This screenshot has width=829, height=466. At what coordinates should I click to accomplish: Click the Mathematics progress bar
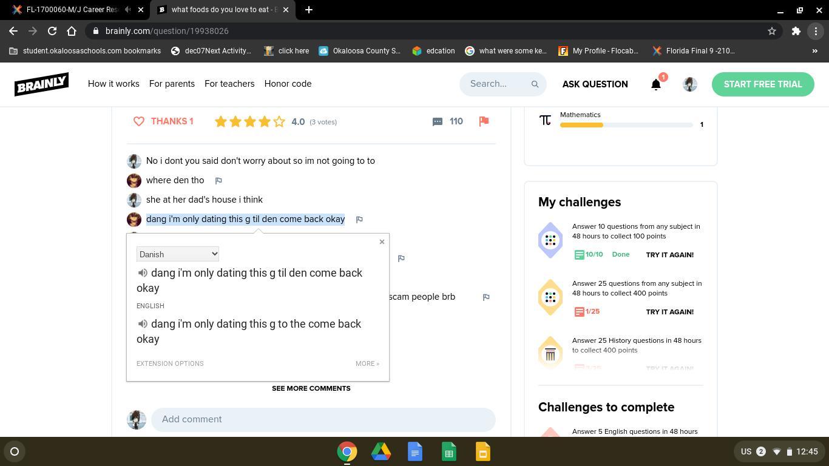click(x=626, y=125)
